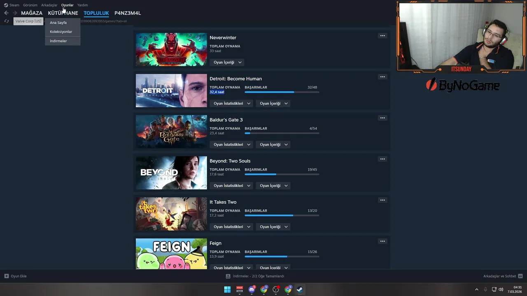Expand Oyun İçeriği for It Takes Two
527x296 pixels.
pos(273,227)
